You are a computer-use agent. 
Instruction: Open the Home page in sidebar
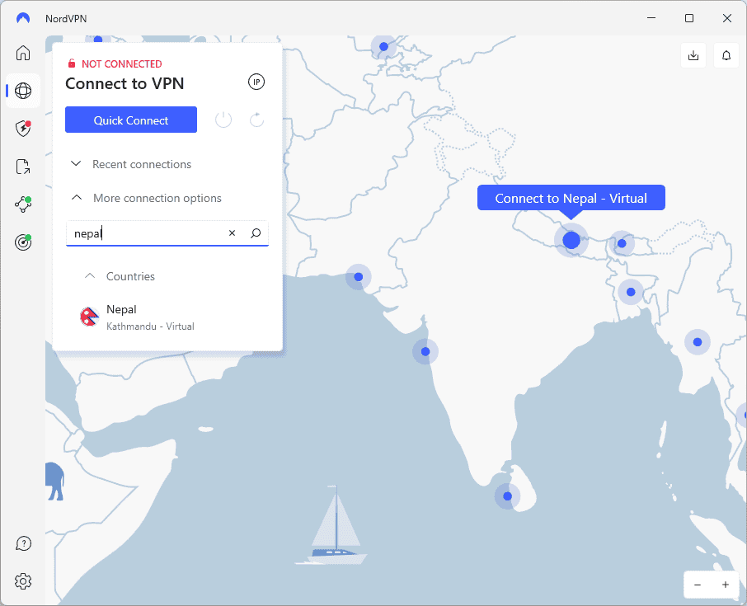pos(23,53)
